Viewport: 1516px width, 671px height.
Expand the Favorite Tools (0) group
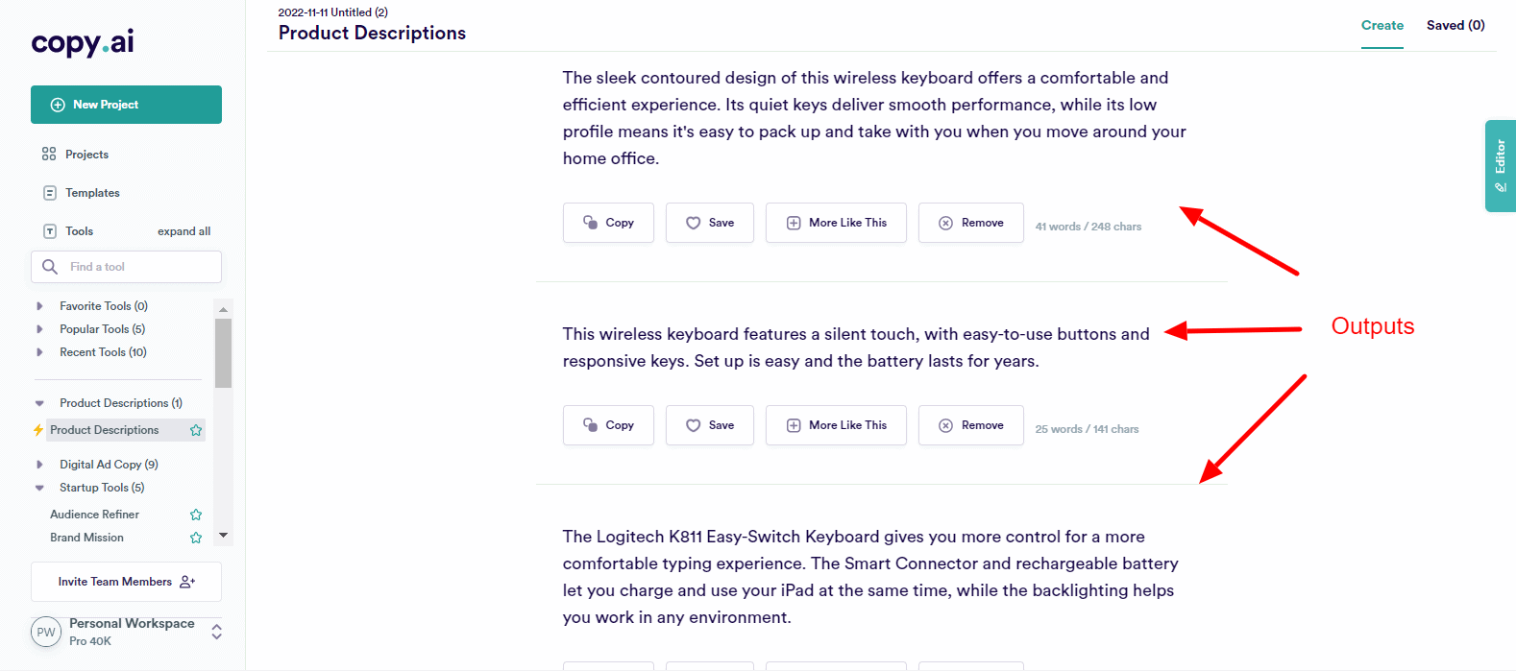[39, 306]
